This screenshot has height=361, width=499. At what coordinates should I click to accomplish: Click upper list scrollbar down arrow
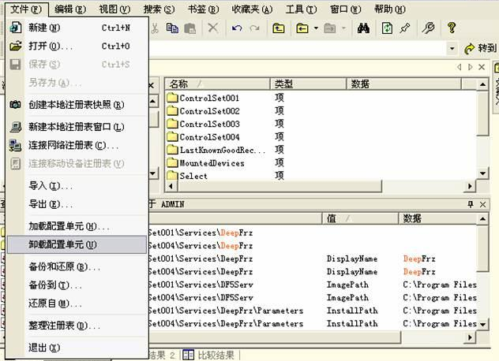click(x=482, y=173)
